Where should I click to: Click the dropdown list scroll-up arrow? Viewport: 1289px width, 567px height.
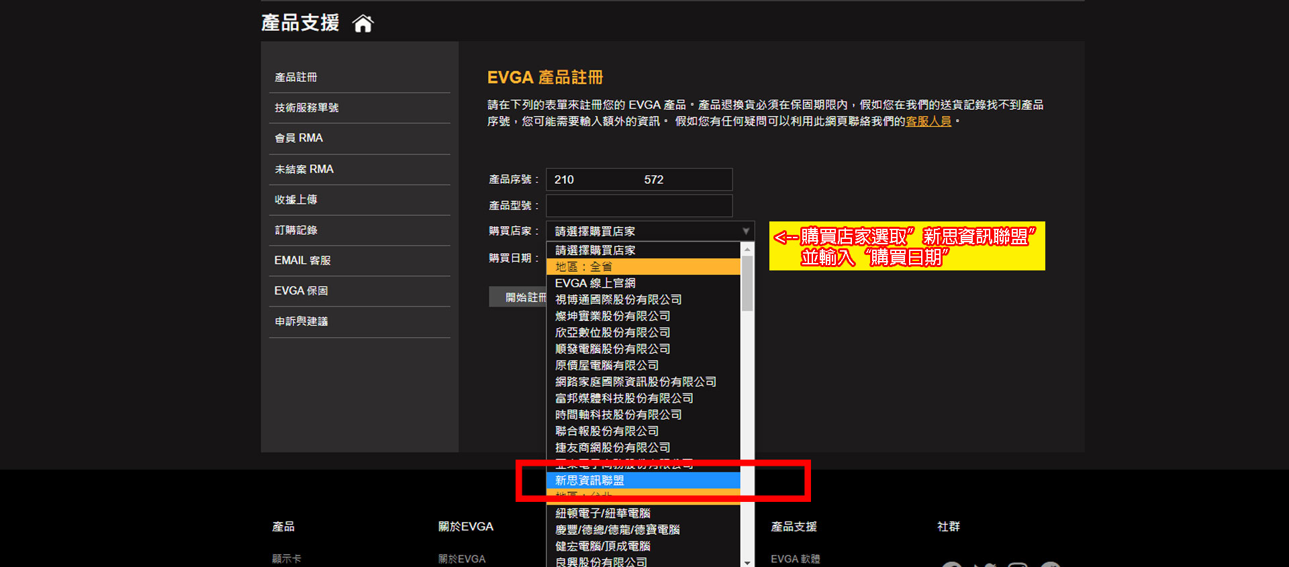[x=747, y=248]
